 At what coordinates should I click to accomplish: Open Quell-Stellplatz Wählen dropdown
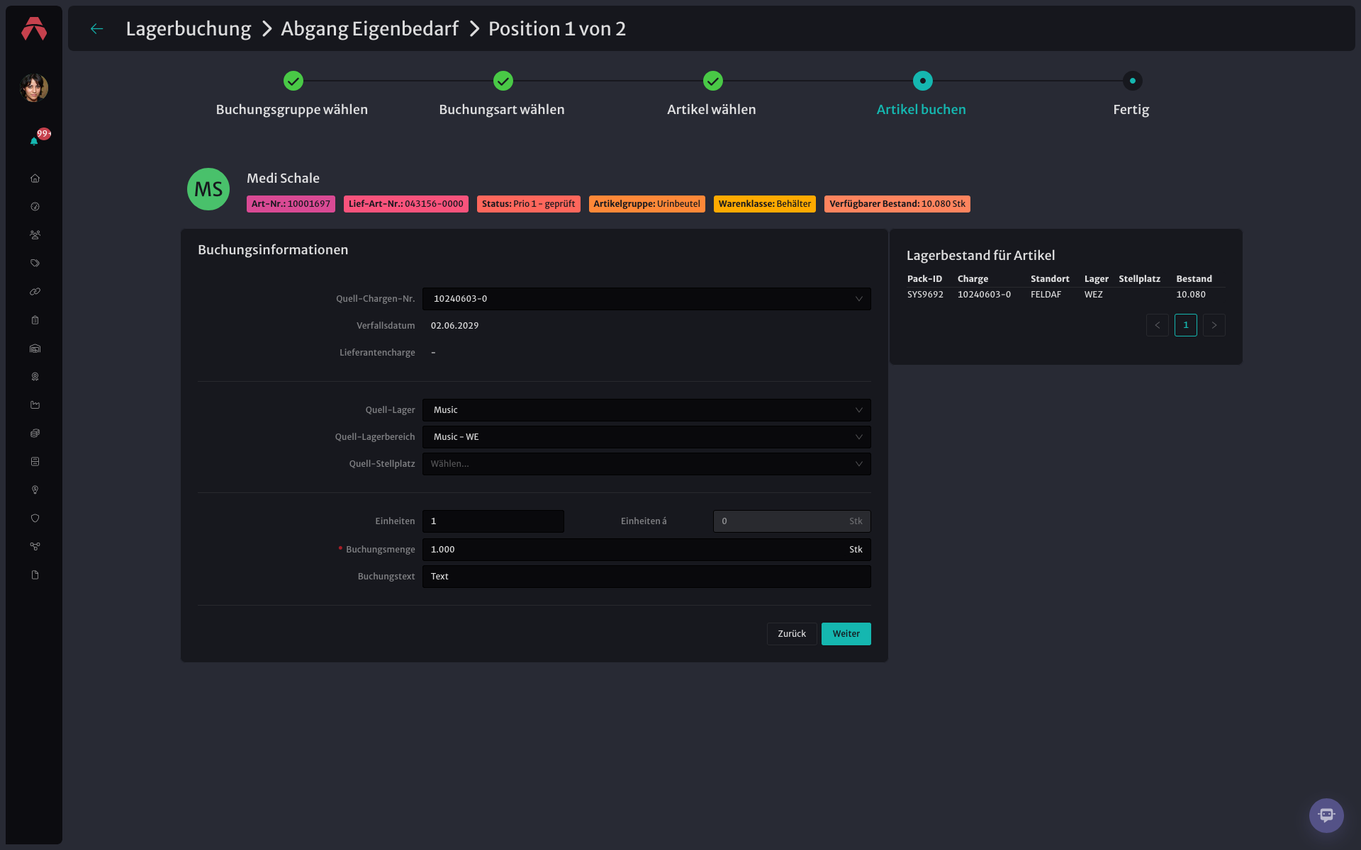pos(646,464)
